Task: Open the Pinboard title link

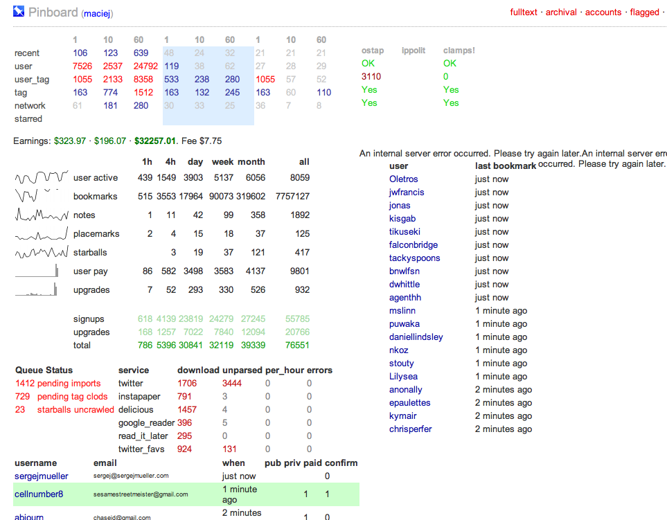Action: tap(53, 12)
